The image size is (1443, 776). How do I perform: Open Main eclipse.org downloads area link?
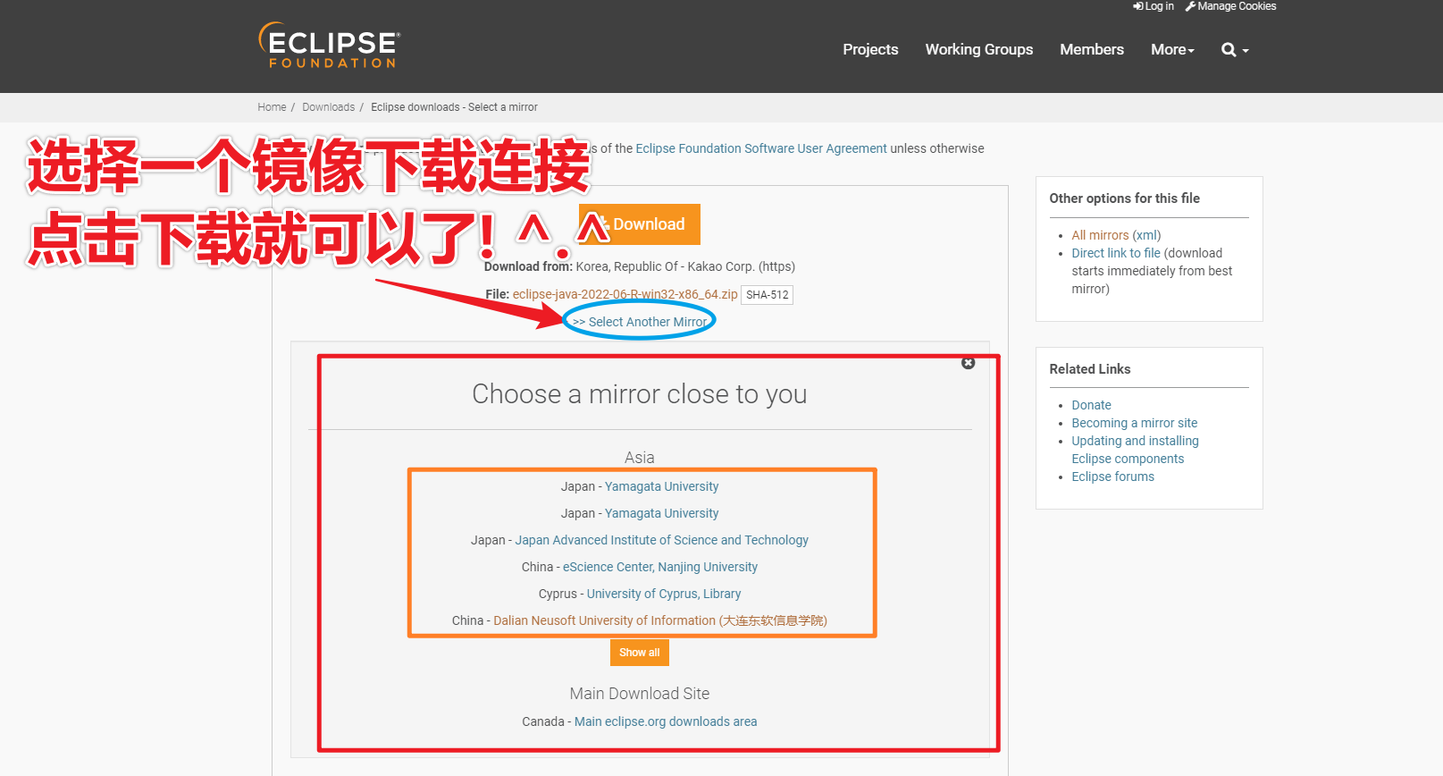tap(666, 721)
